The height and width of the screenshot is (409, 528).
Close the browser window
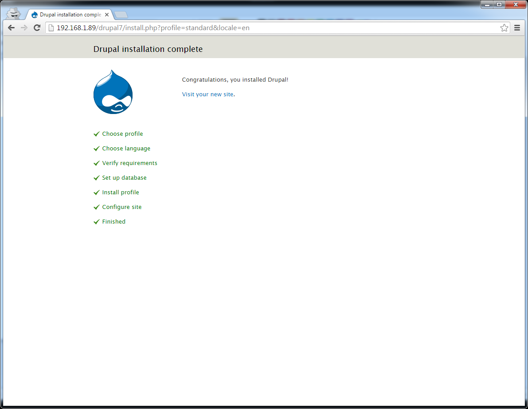pyautogui.click(x=516, y=5)
